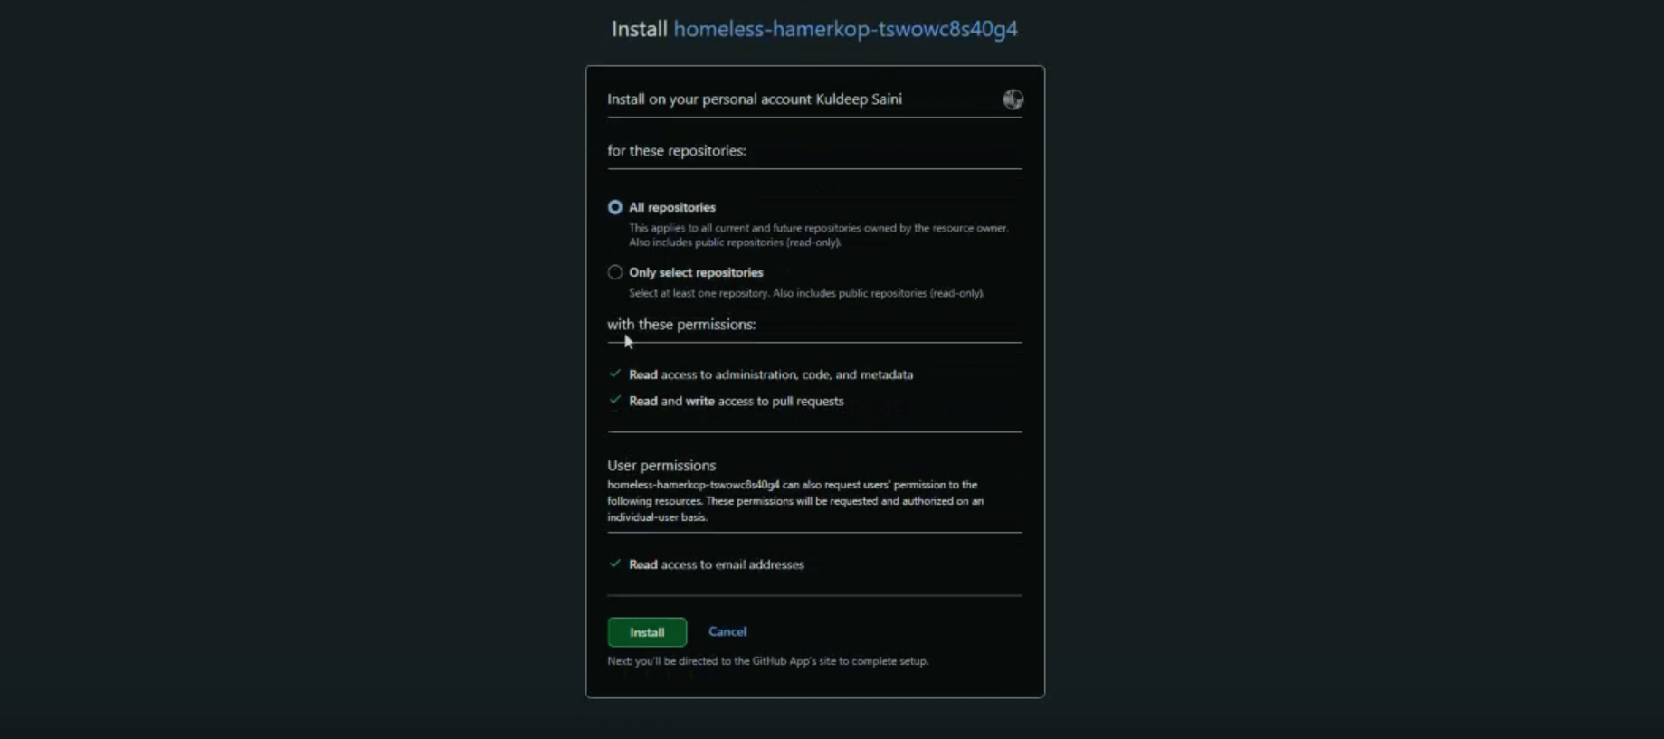Click the "User permissions" section heading
Image resolution: width=1664 pixels, height=739 pixels.
[x=661, y=465]
